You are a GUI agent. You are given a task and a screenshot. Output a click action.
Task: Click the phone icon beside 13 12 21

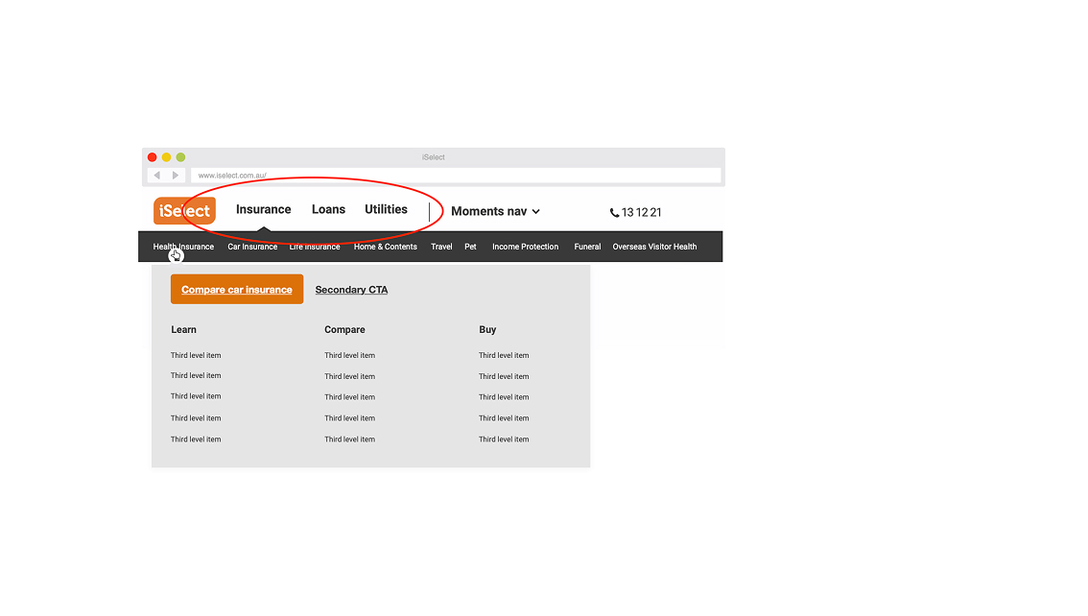[x=614, y=213]
